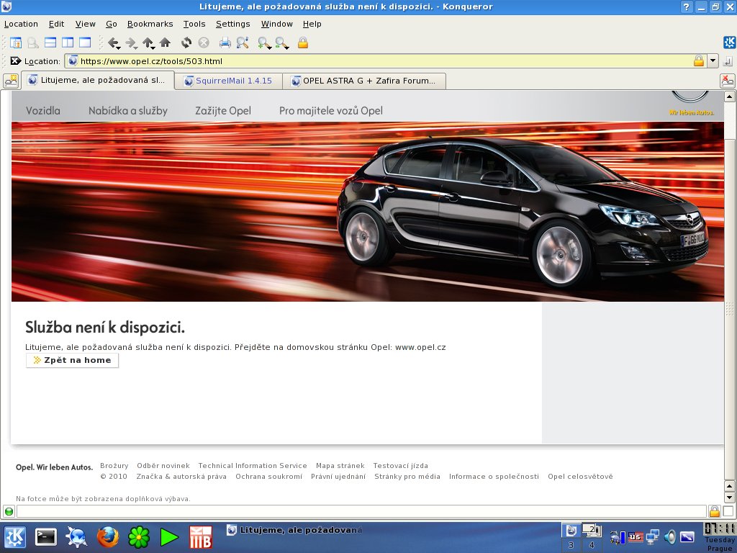Click the "Zpět na home" button
This screenshot has height=553, width=737.
point(72,360)
